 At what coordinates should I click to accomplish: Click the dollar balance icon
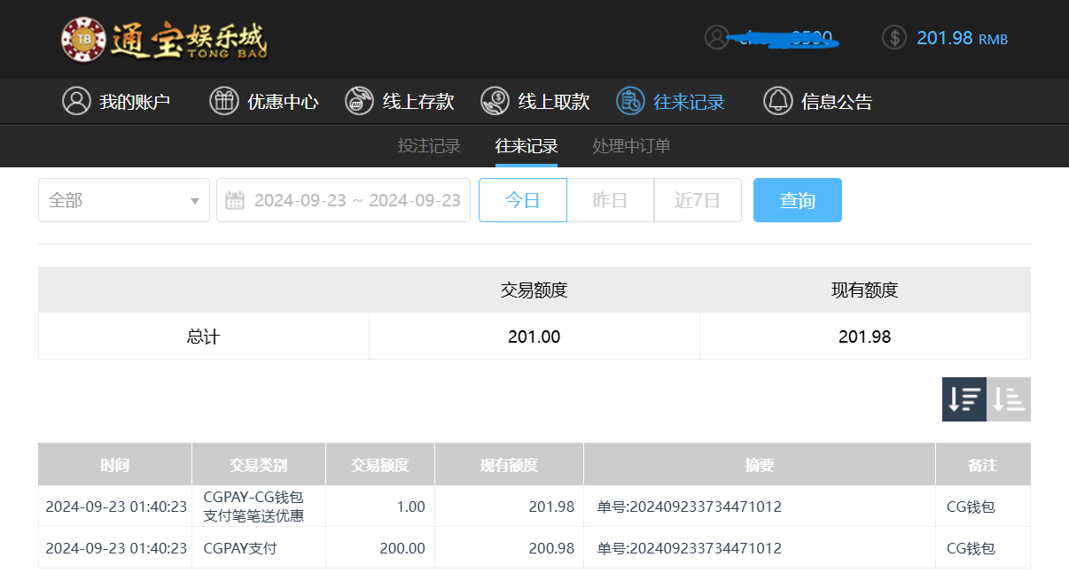(x=894, y=37)
